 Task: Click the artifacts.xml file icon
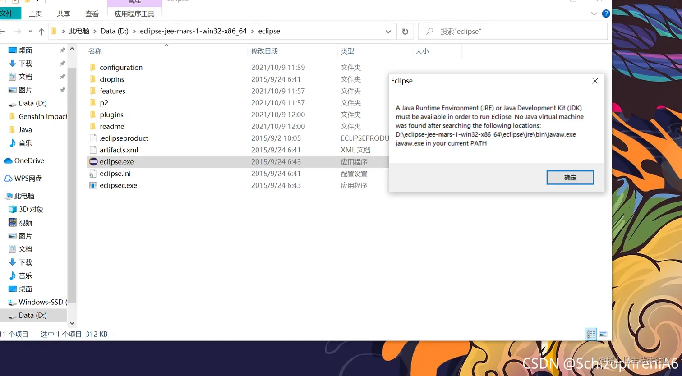point(93,150)
